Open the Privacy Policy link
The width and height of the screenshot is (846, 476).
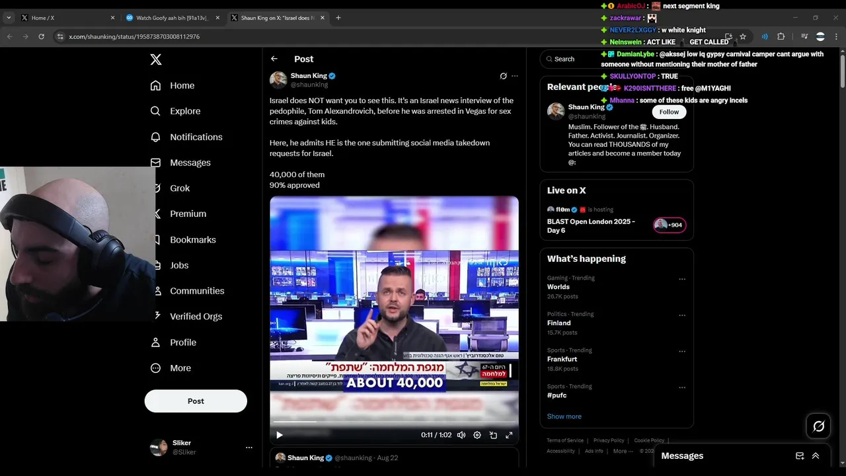coord(609,440)
